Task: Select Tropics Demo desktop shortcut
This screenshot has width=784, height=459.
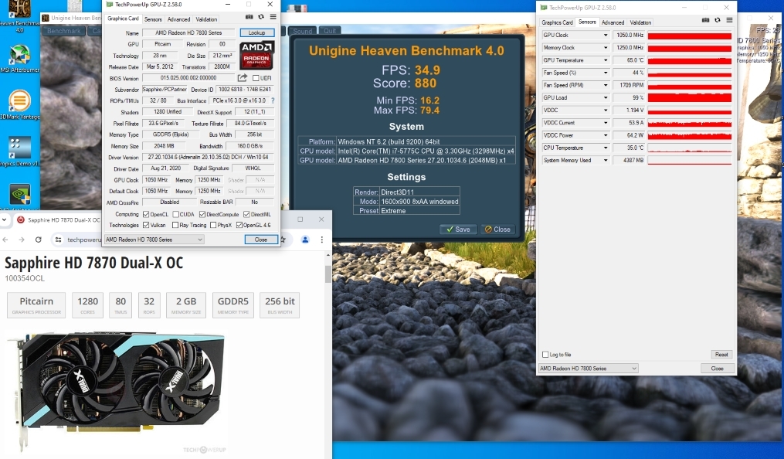Action: (19, 151)
